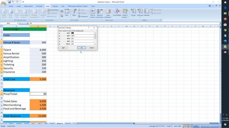Refresh All data connections

(x=43, y=14)
